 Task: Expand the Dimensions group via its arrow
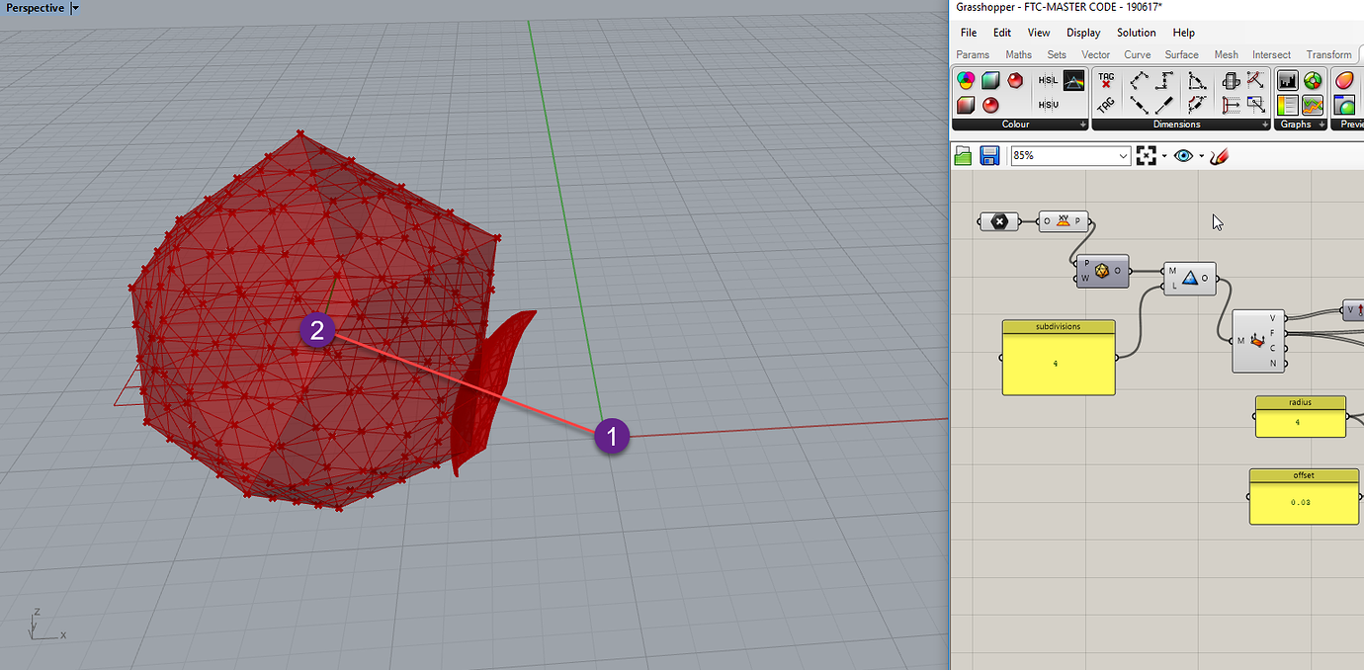click(1264, 125)
